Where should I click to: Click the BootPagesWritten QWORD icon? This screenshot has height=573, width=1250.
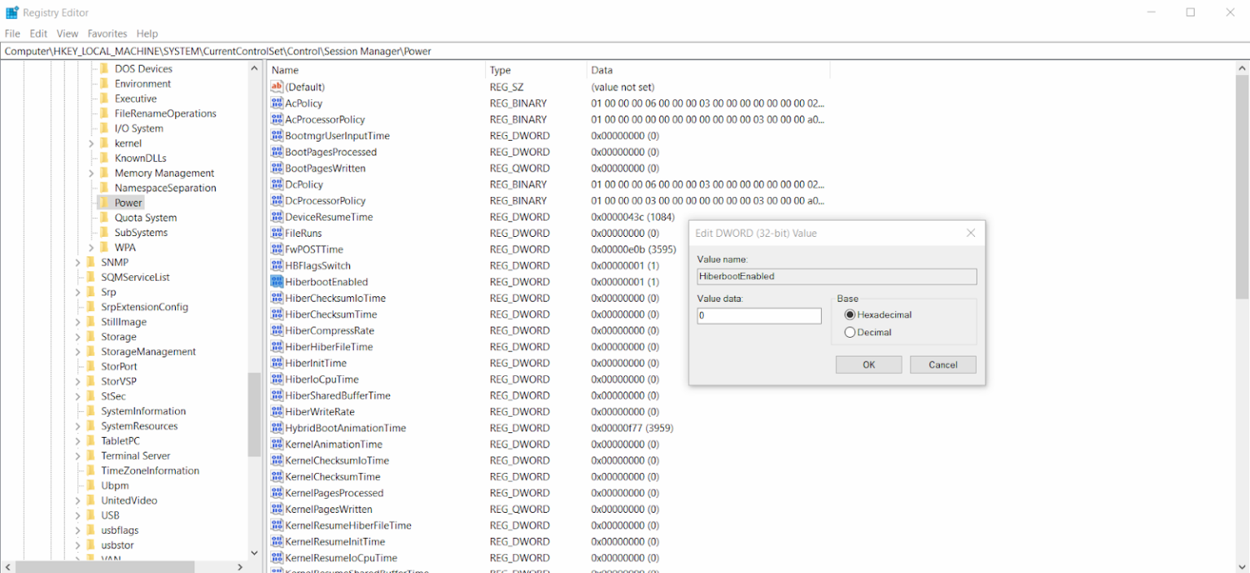tap(276, 168)
